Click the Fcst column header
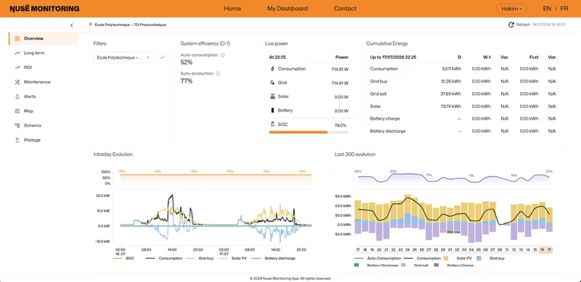The image size is (581, 282). pyautogui.click(x=534, y=57)
